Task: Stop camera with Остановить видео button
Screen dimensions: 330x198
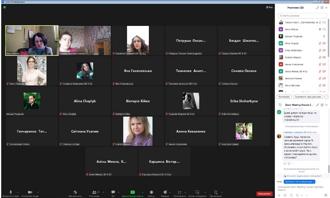Action: click(30, 193)
